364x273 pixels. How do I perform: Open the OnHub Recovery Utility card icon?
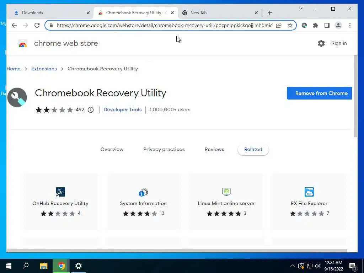point(60,192)
